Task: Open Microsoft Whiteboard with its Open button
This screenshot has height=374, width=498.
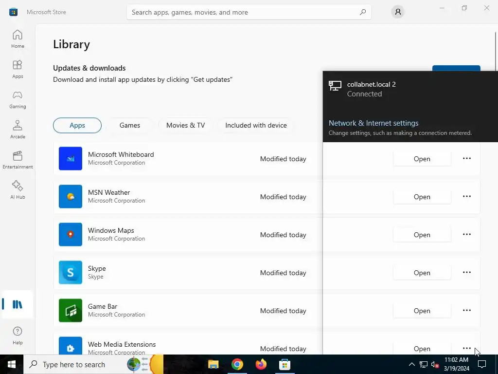Action: pos(422,159)
